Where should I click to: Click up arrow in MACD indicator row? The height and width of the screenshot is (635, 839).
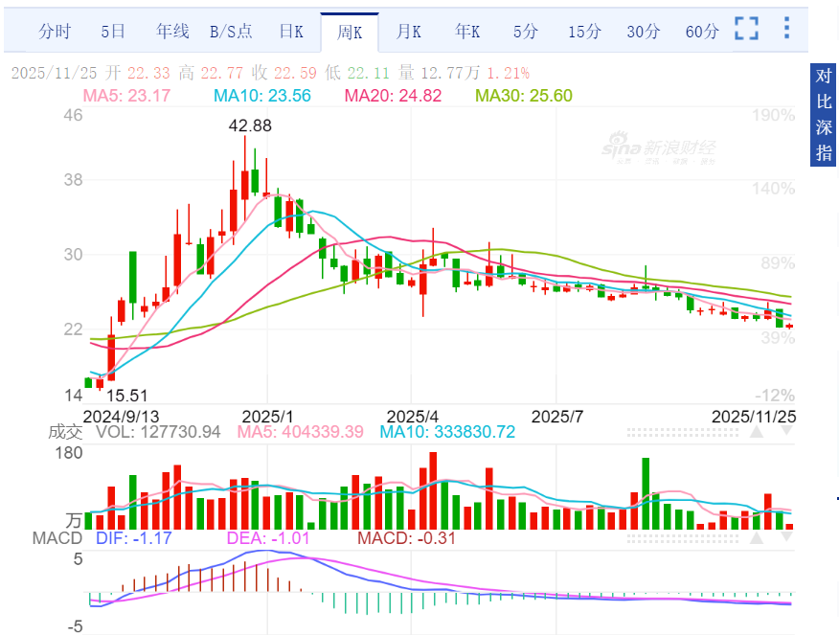(757, 538)
